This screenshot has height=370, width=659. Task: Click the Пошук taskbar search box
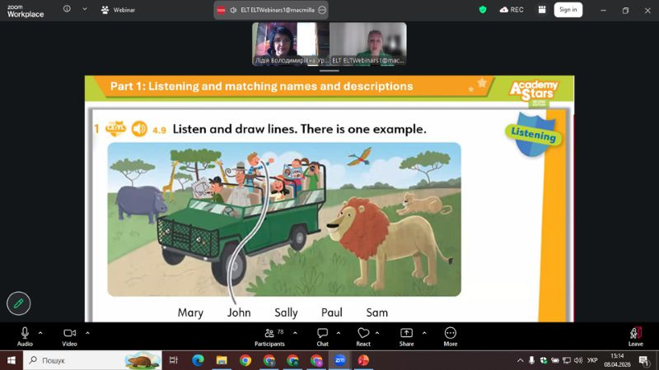[x=92, y=360]
